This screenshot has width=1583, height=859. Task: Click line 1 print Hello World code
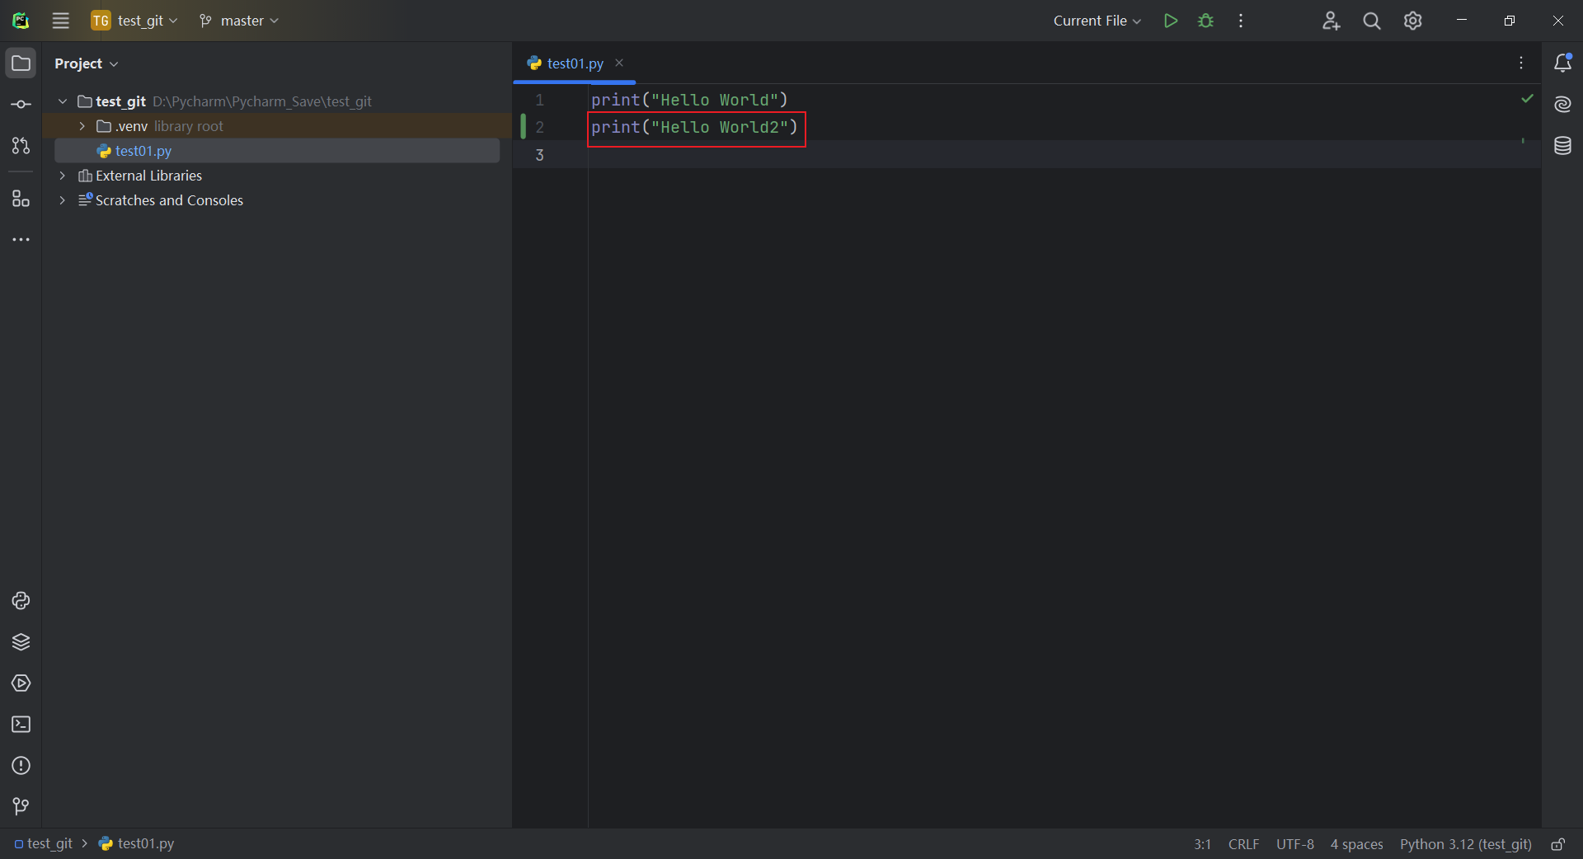[x=689, y=100]
